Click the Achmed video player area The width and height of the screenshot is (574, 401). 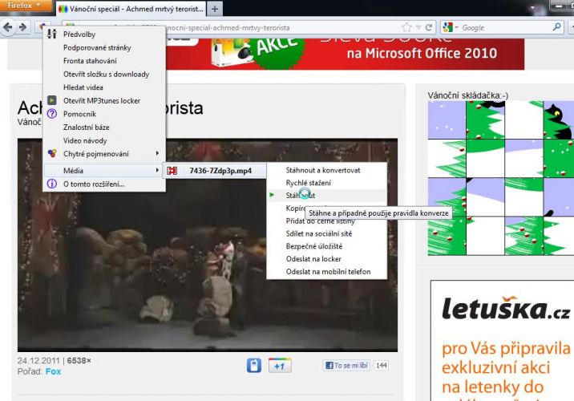[x=208, y=245]
